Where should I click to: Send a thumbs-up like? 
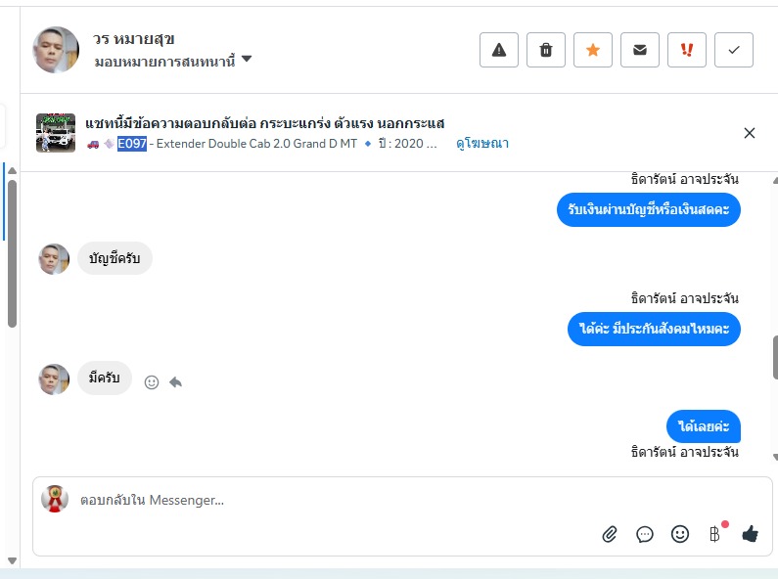click(x=751, y=534)
